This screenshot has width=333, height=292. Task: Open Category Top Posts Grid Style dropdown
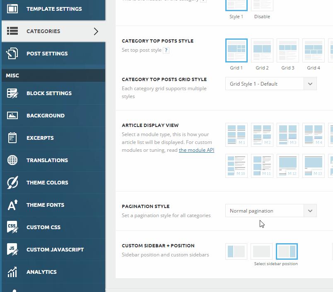coord(271,84)
